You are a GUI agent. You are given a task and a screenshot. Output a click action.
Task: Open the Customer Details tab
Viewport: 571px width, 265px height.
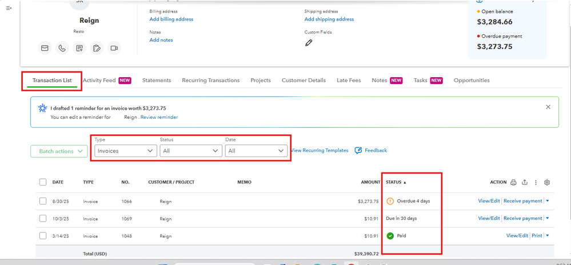click(304, 81)
